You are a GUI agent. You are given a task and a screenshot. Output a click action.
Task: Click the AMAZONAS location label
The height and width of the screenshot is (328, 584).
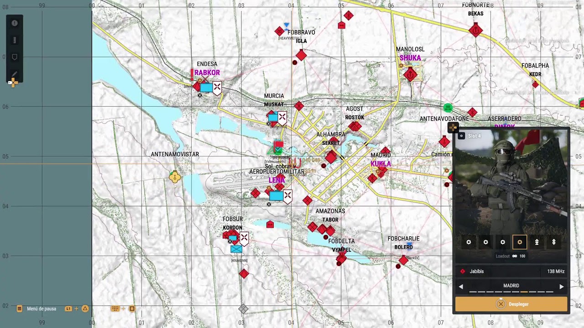pyautogui.click(x=330, y=211)
